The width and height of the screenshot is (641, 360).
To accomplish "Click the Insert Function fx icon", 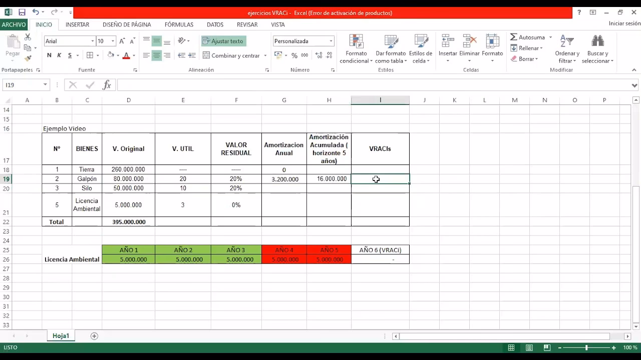I will pyautogui.click(x=107, y=85).
